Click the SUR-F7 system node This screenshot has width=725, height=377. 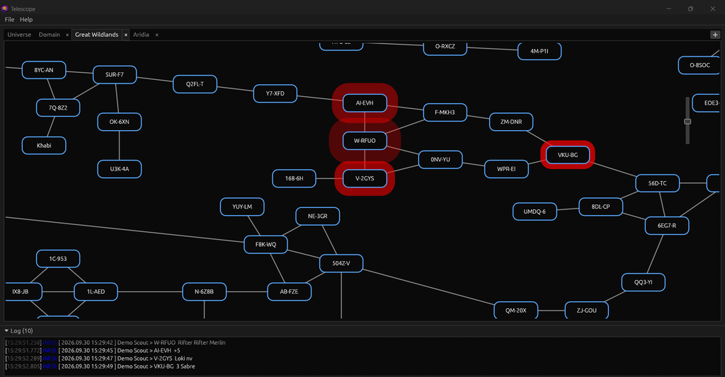click(115, 75)
